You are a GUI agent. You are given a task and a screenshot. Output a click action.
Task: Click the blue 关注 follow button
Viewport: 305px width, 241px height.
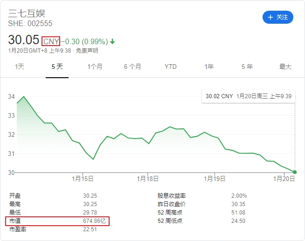pos(278,17)
